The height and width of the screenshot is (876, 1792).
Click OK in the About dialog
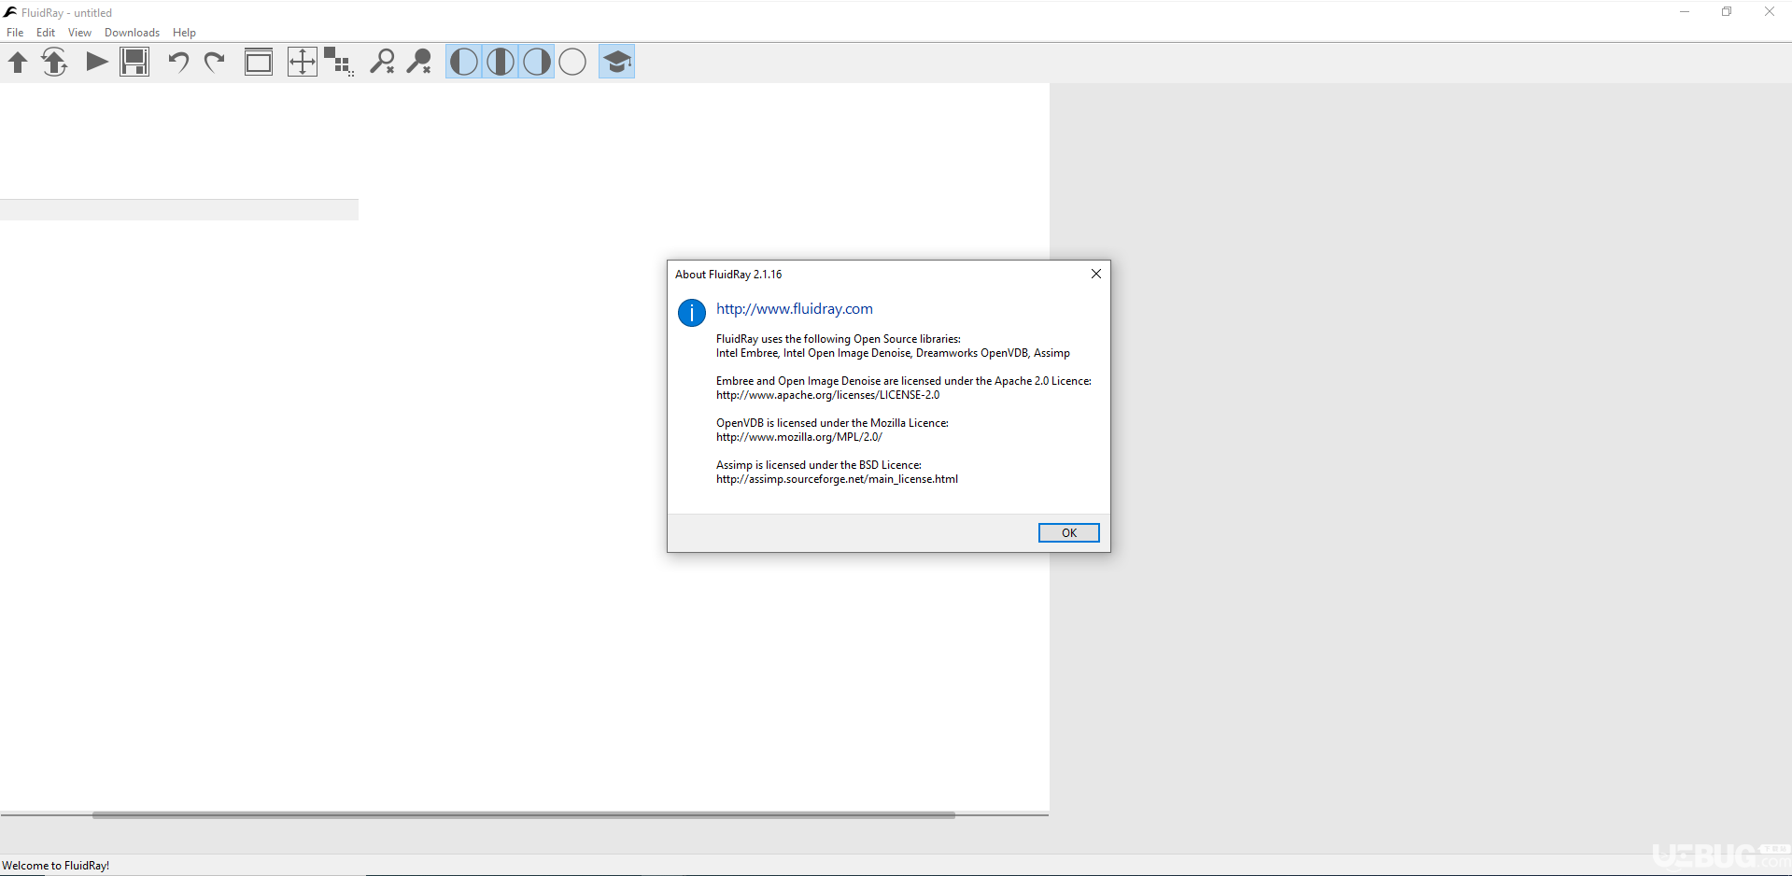[x=1068, y=532]
